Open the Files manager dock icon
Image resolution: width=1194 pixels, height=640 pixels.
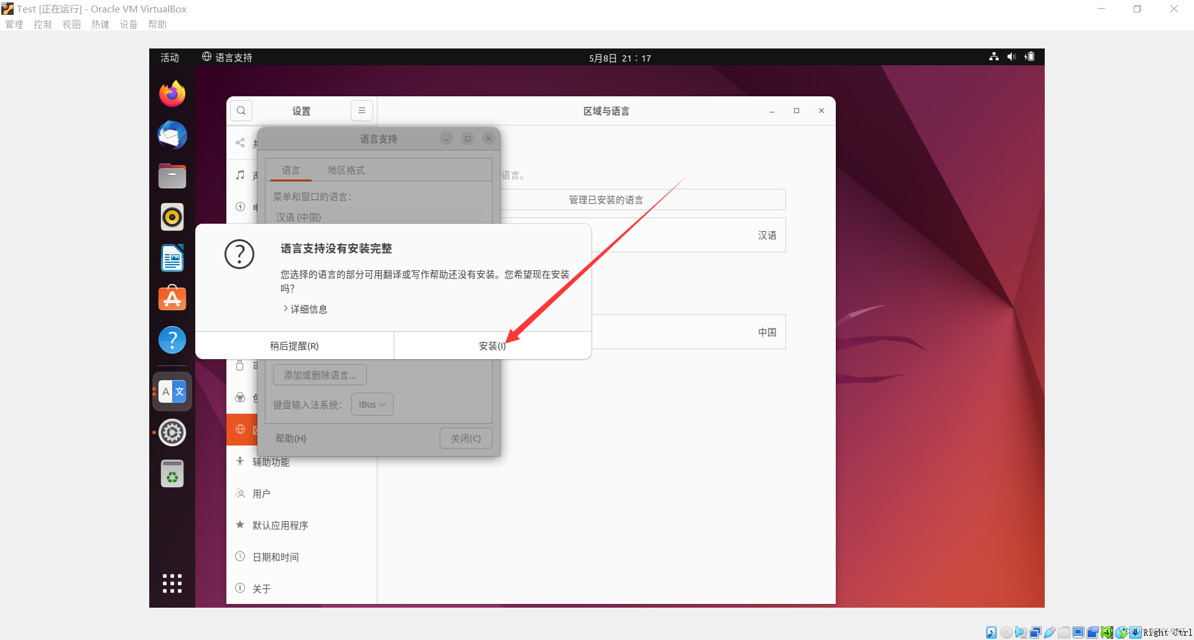point(172,176)
